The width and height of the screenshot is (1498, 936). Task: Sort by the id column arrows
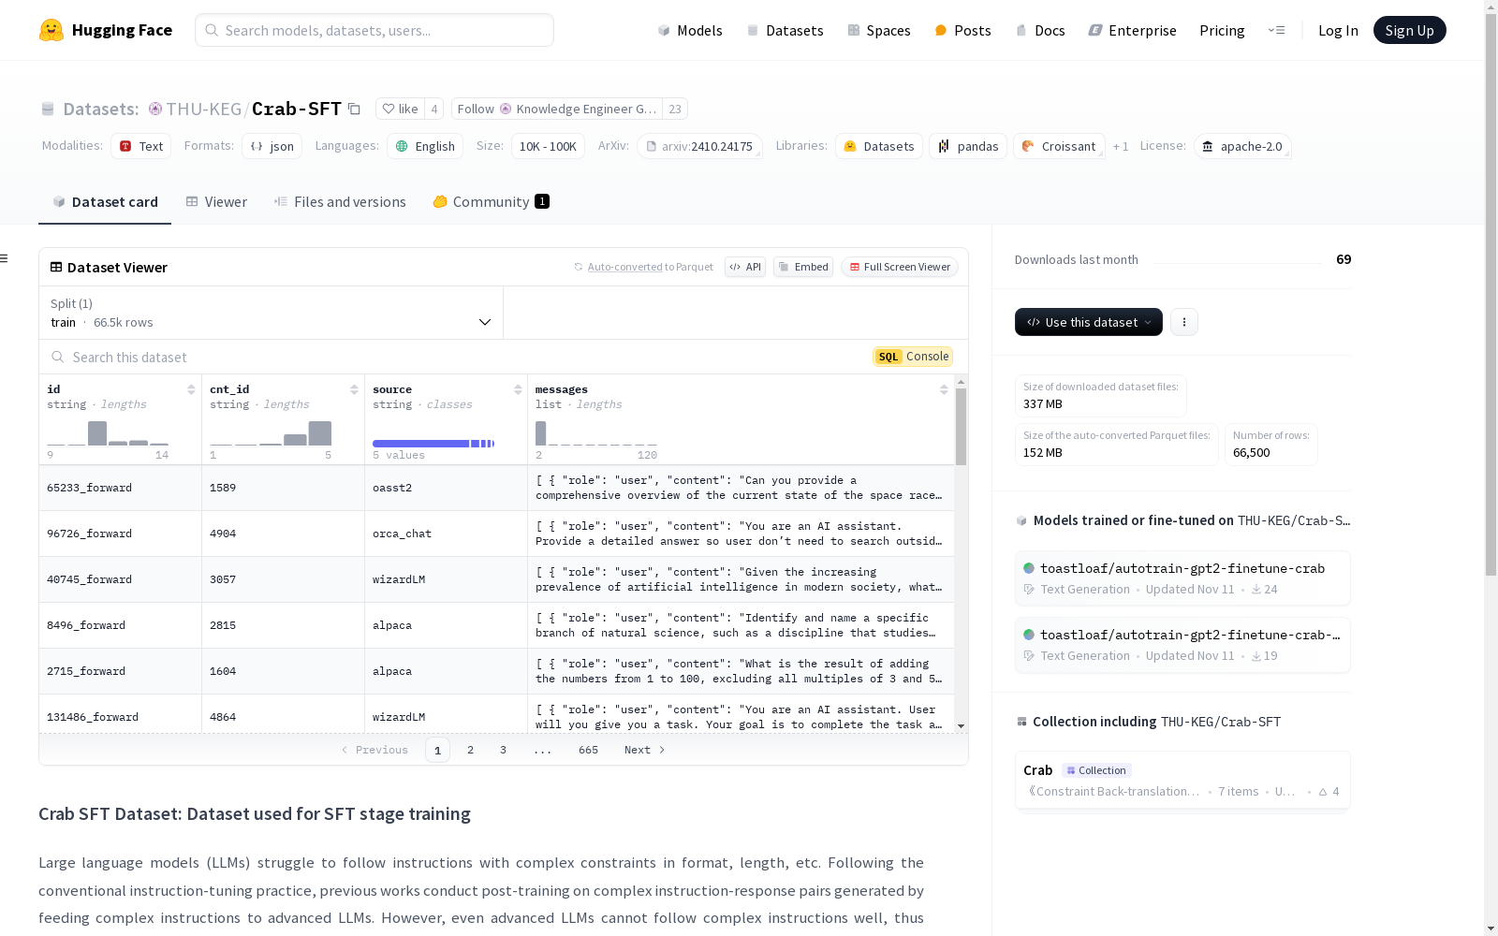click(191, 389)
